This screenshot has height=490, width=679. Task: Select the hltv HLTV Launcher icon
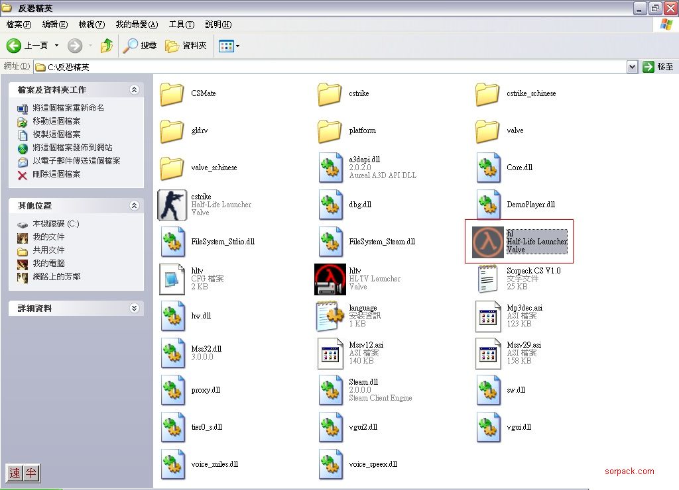click(x=330, y=279)
